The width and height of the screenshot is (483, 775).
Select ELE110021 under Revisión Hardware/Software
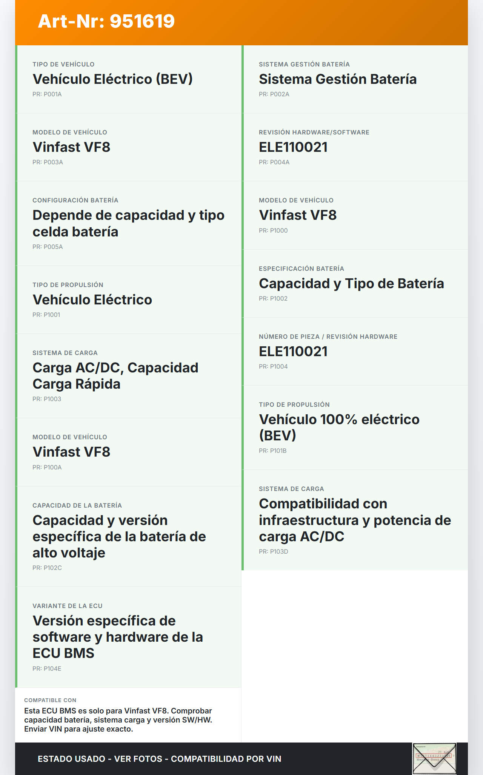[x=293, y=147]
